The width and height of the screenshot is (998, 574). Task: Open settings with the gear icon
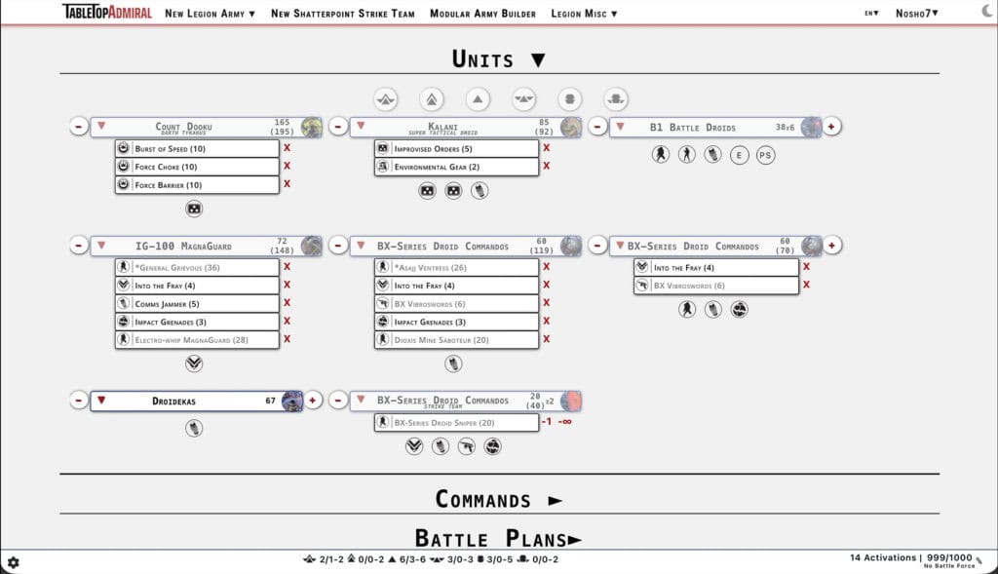pos(14,562)
